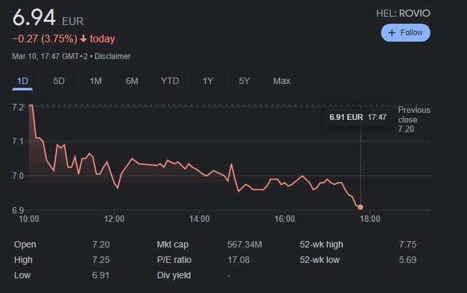Click the Follow button

click(x=405, y=33)
